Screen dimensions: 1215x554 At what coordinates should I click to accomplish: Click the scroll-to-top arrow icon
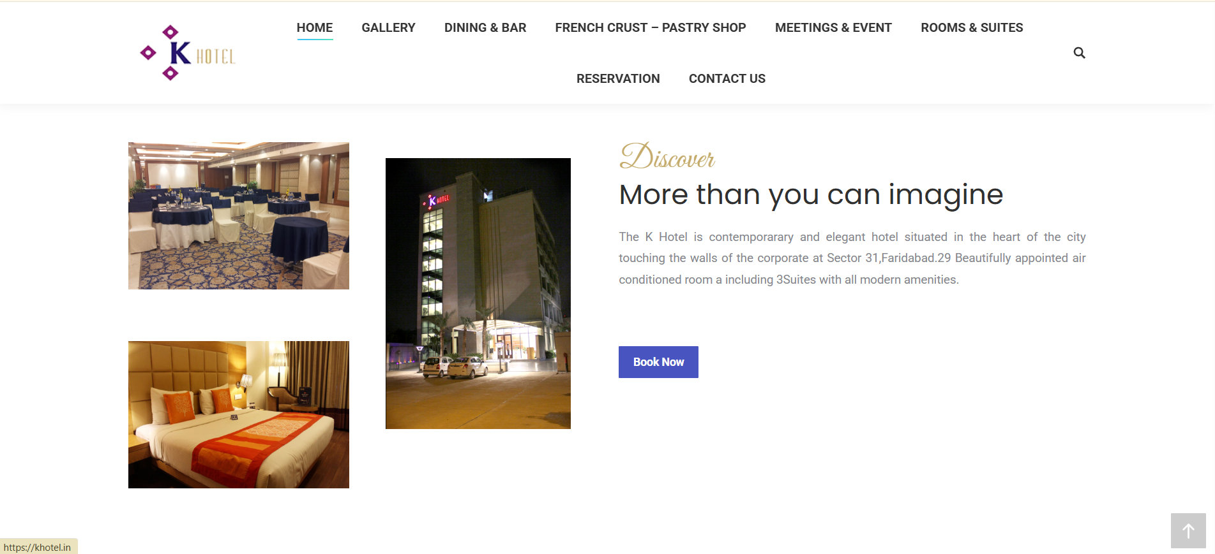point(1188,530)
